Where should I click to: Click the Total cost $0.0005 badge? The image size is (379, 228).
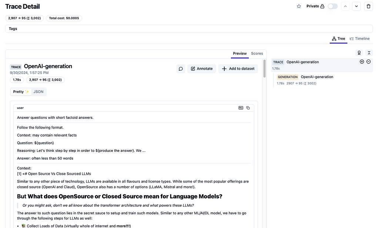64,18
